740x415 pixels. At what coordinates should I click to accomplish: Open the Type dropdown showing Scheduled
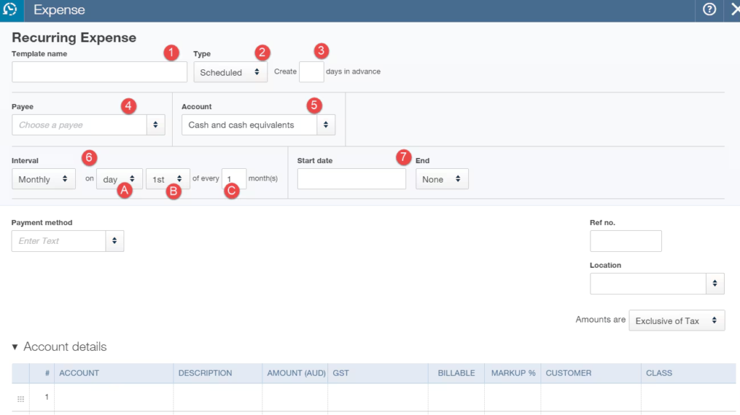coord(231,72)
